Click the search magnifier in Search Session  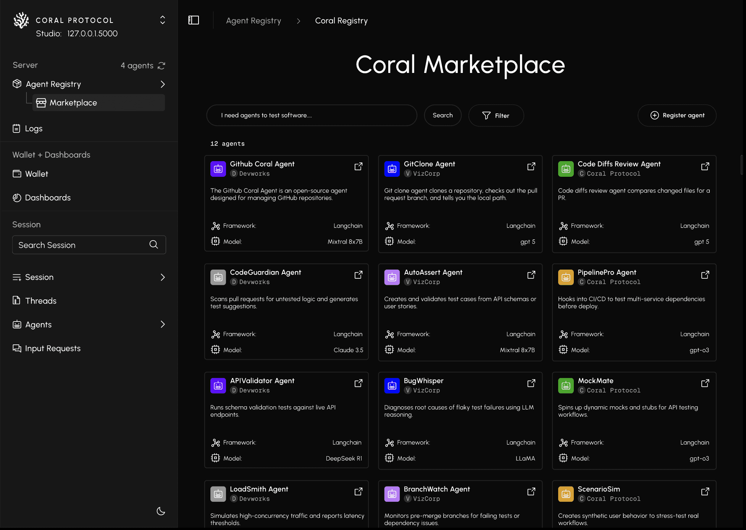pyautogui.click(x=153, y=245)
